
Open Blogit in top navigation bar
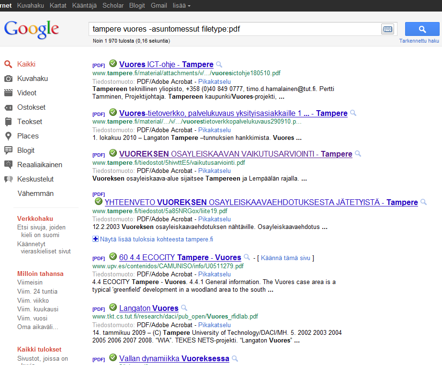[x=137, y=5]
